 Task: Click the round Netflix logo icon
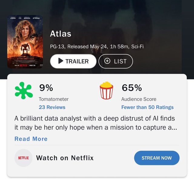tap(24, 158)
